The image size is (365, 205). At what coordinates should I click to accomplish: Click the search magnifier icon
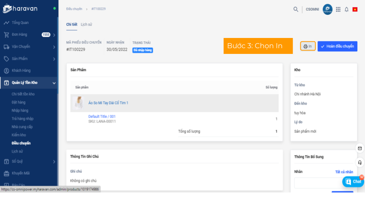(x=296, y=9)
